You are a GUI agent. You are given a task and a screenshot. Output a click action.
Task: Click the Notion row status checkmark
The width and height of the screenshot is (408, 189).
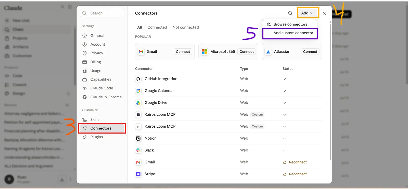285,138
